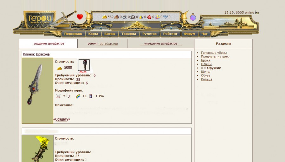Click the online players icon
The height and width of the screenshot is (162, 285).
[257, 13]
